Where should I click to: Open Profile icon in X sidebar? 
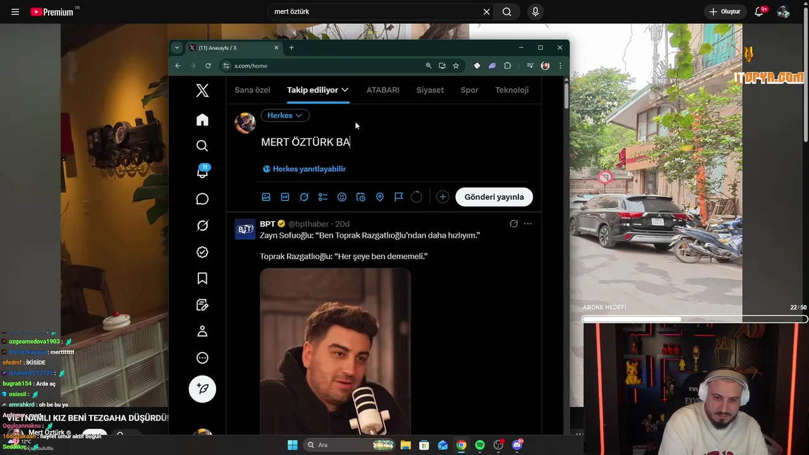tap(202, 331)
